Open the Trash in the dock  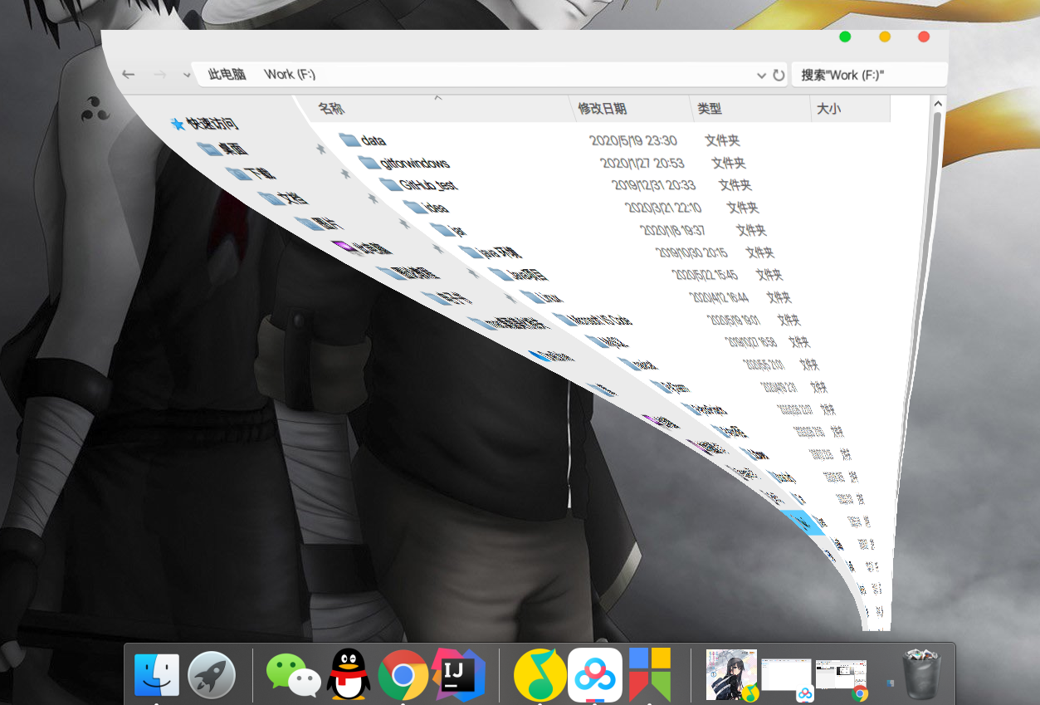coord(921,674)
